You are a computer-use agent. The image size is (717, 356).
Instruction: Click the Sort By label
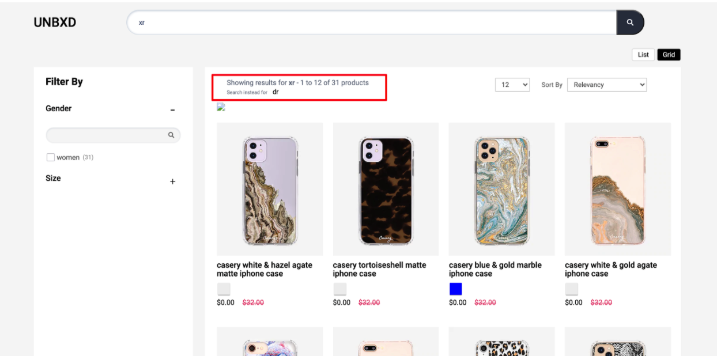click(x=552, y=85)
